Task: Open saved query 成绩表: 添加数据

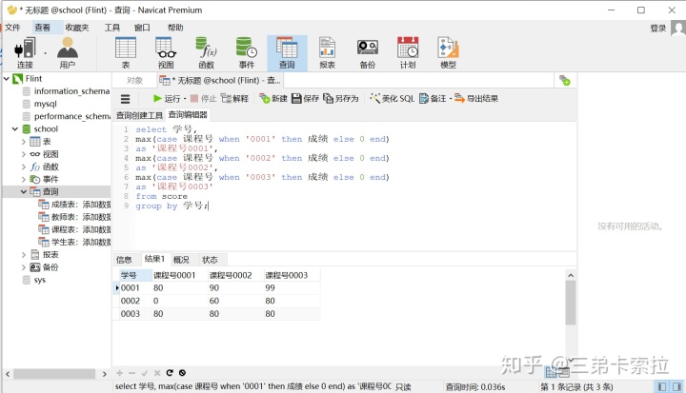Action: [x=75, y=205]
